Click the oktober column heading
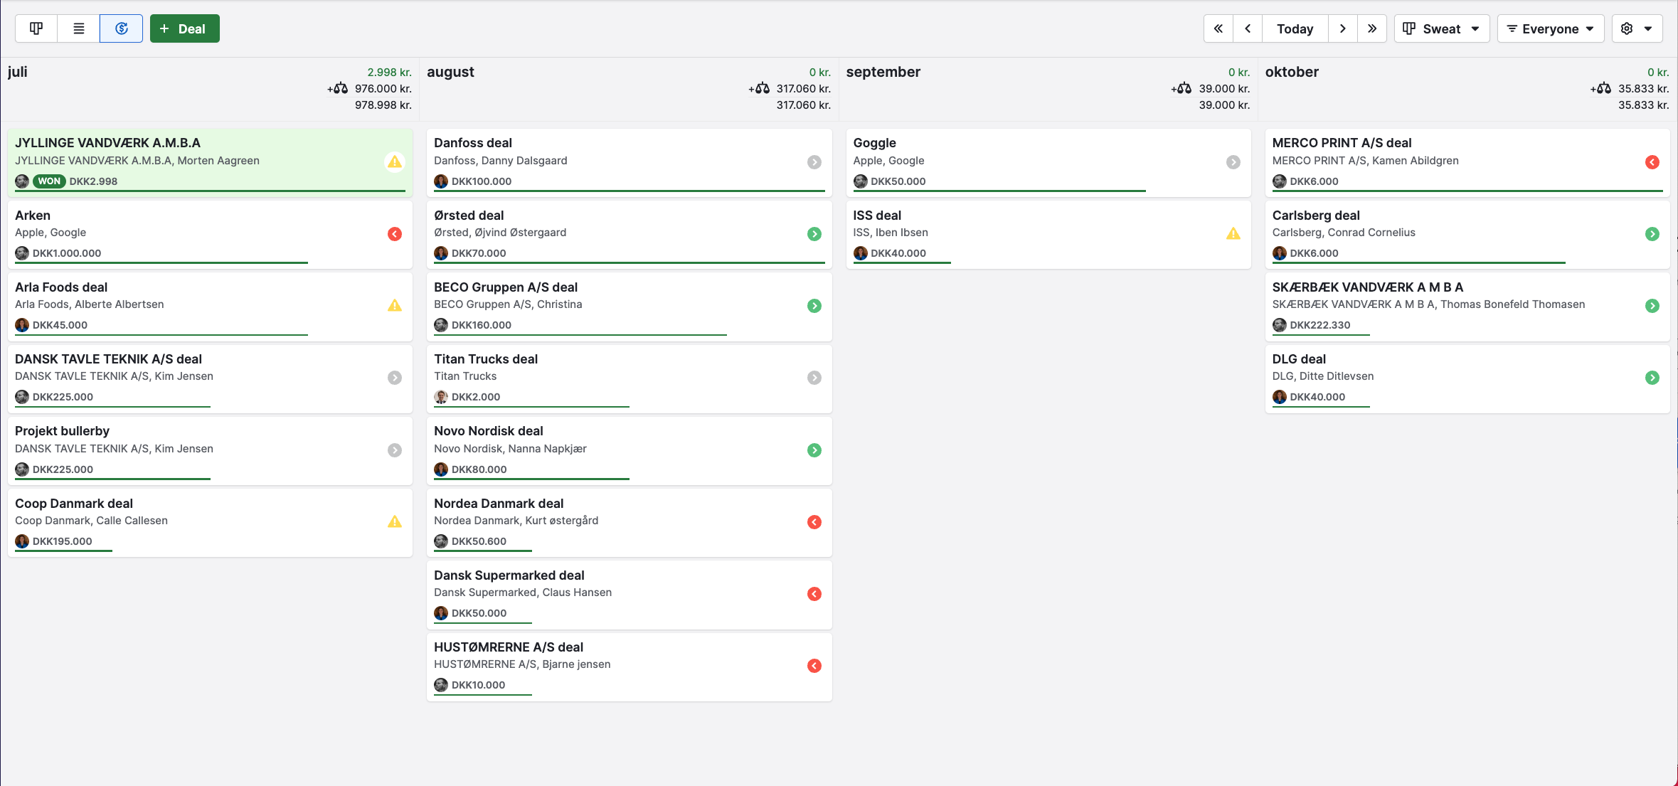1678x786 pixels. pos(1292,72)
